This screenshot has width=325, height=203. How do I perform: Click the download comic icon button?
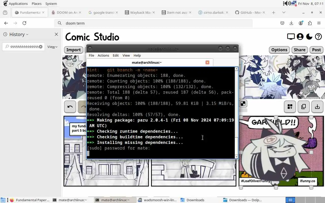(317, 107)
